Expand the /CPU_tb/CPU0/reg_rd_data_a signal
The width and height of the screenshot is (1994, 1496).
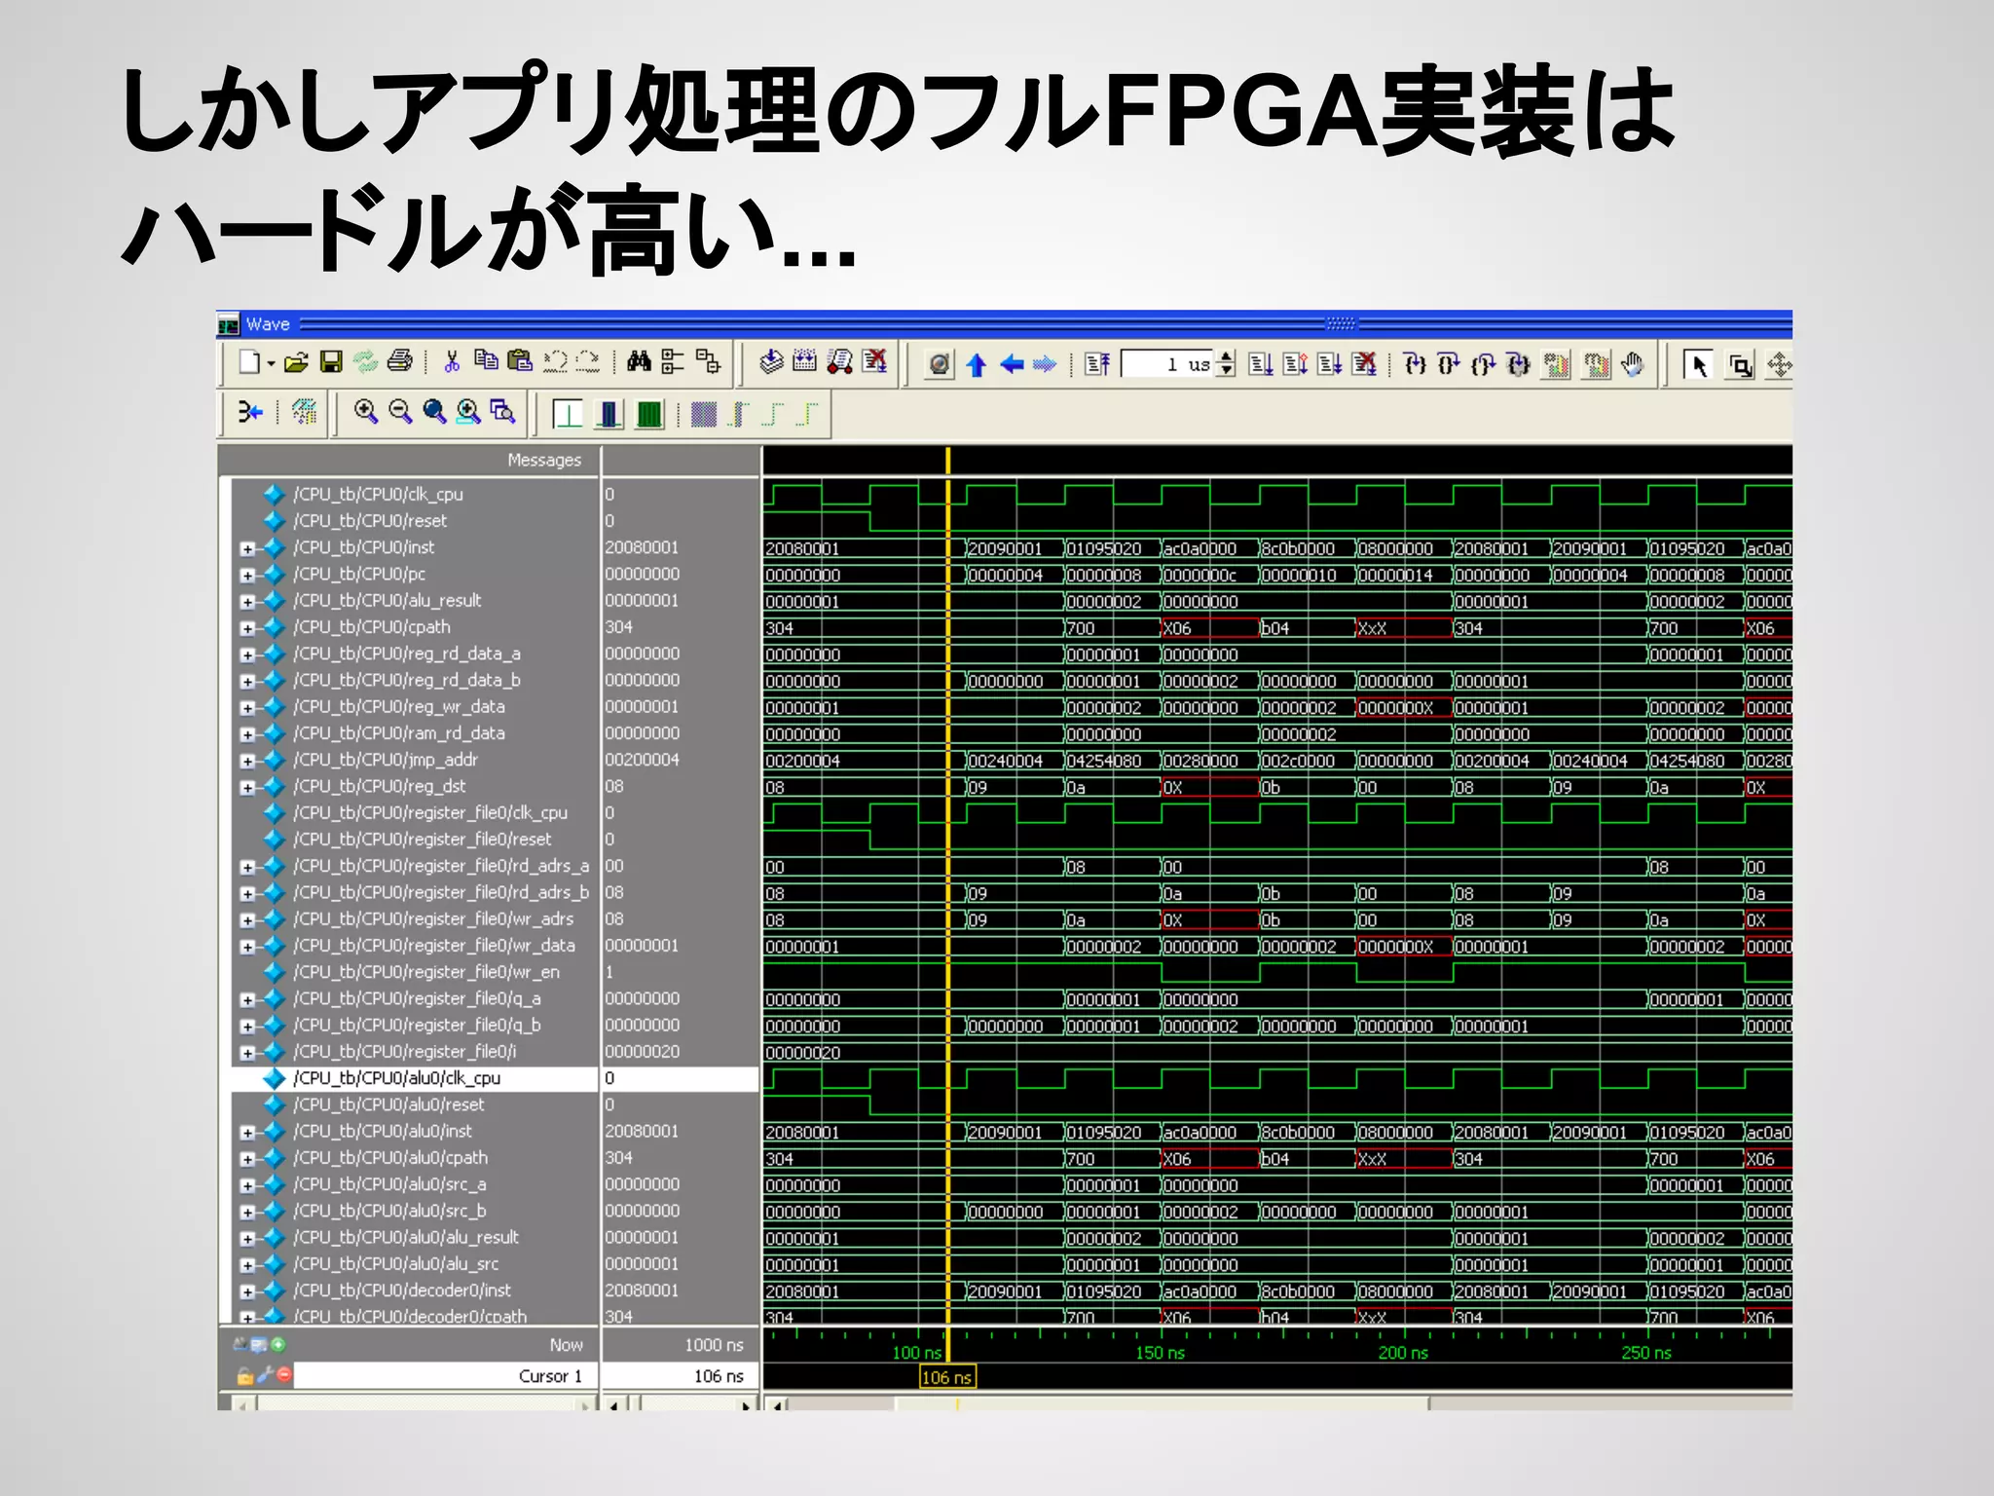247,654
